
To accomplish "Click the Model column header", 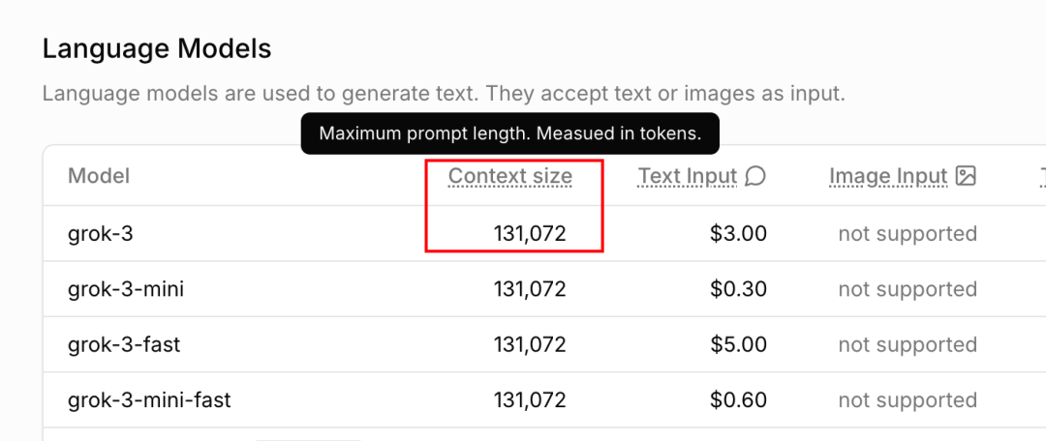I will (x=99, y=176).
